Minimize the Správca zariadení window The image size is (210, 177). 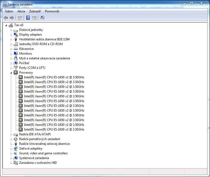(184, 3)
